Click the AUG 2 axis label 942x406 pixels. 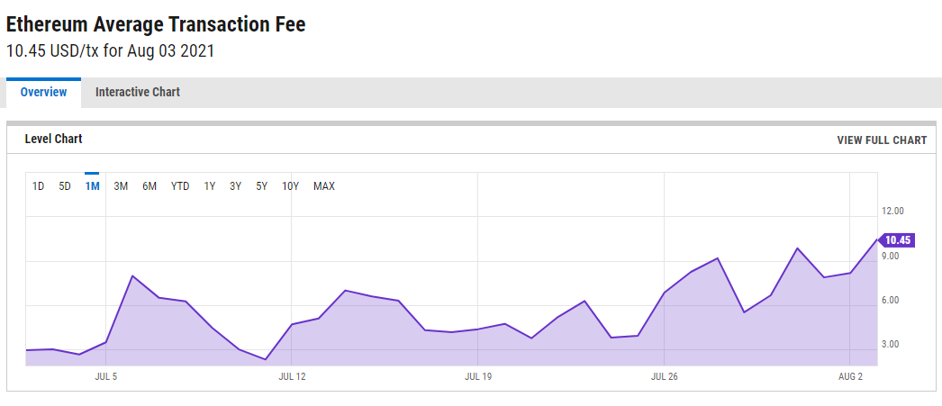[x=851, y=377]
